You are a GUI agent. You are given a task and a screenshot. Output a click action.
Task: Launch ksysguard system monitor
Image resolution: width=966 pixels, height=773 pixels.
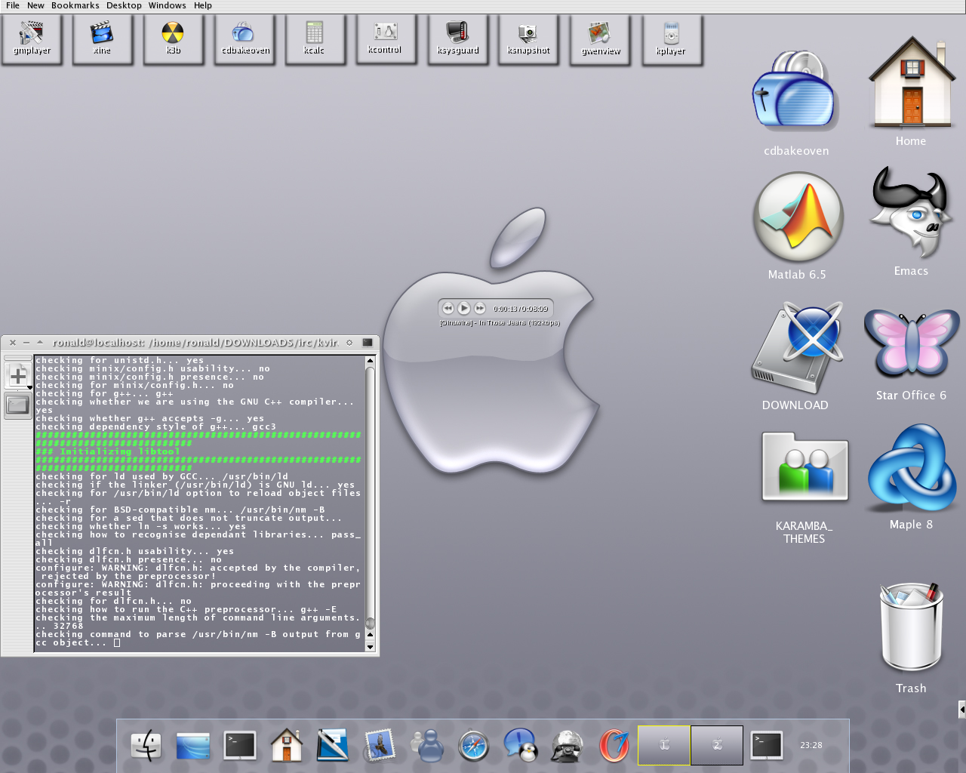(x=457, y=39)
